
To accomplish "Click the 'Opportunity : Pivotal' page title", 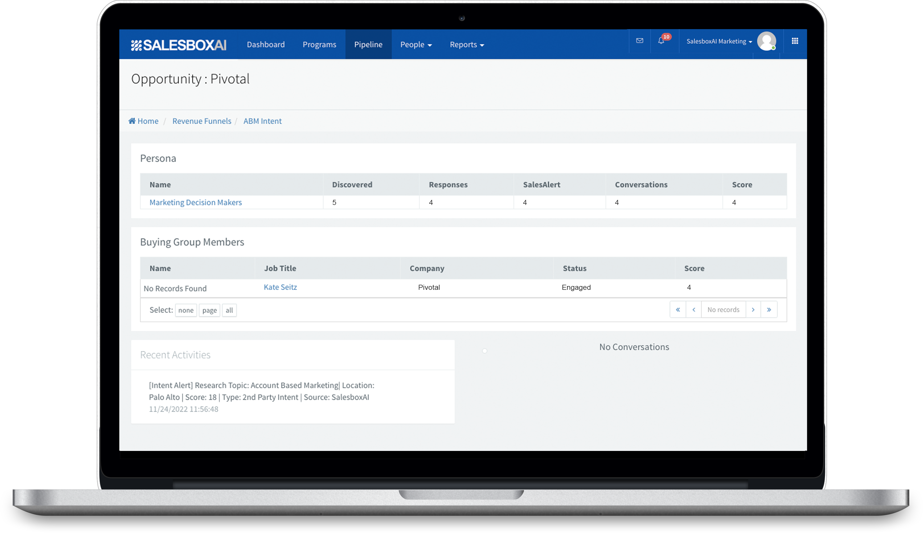I will coord(190,79).
